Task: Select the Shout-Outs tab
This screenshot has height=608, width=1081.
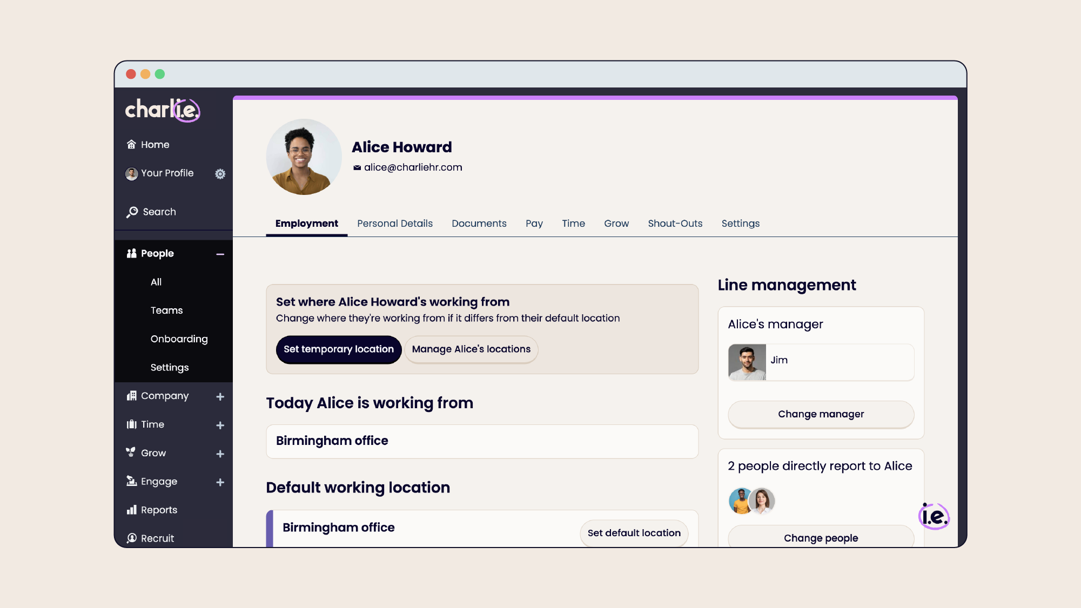Action: tap(675, 224)
